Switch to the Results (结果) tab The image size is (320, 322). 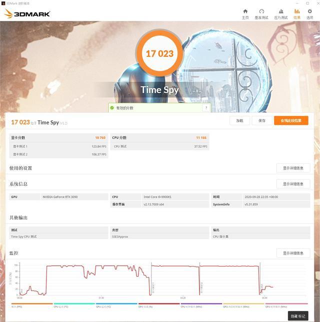pos(297,14)
